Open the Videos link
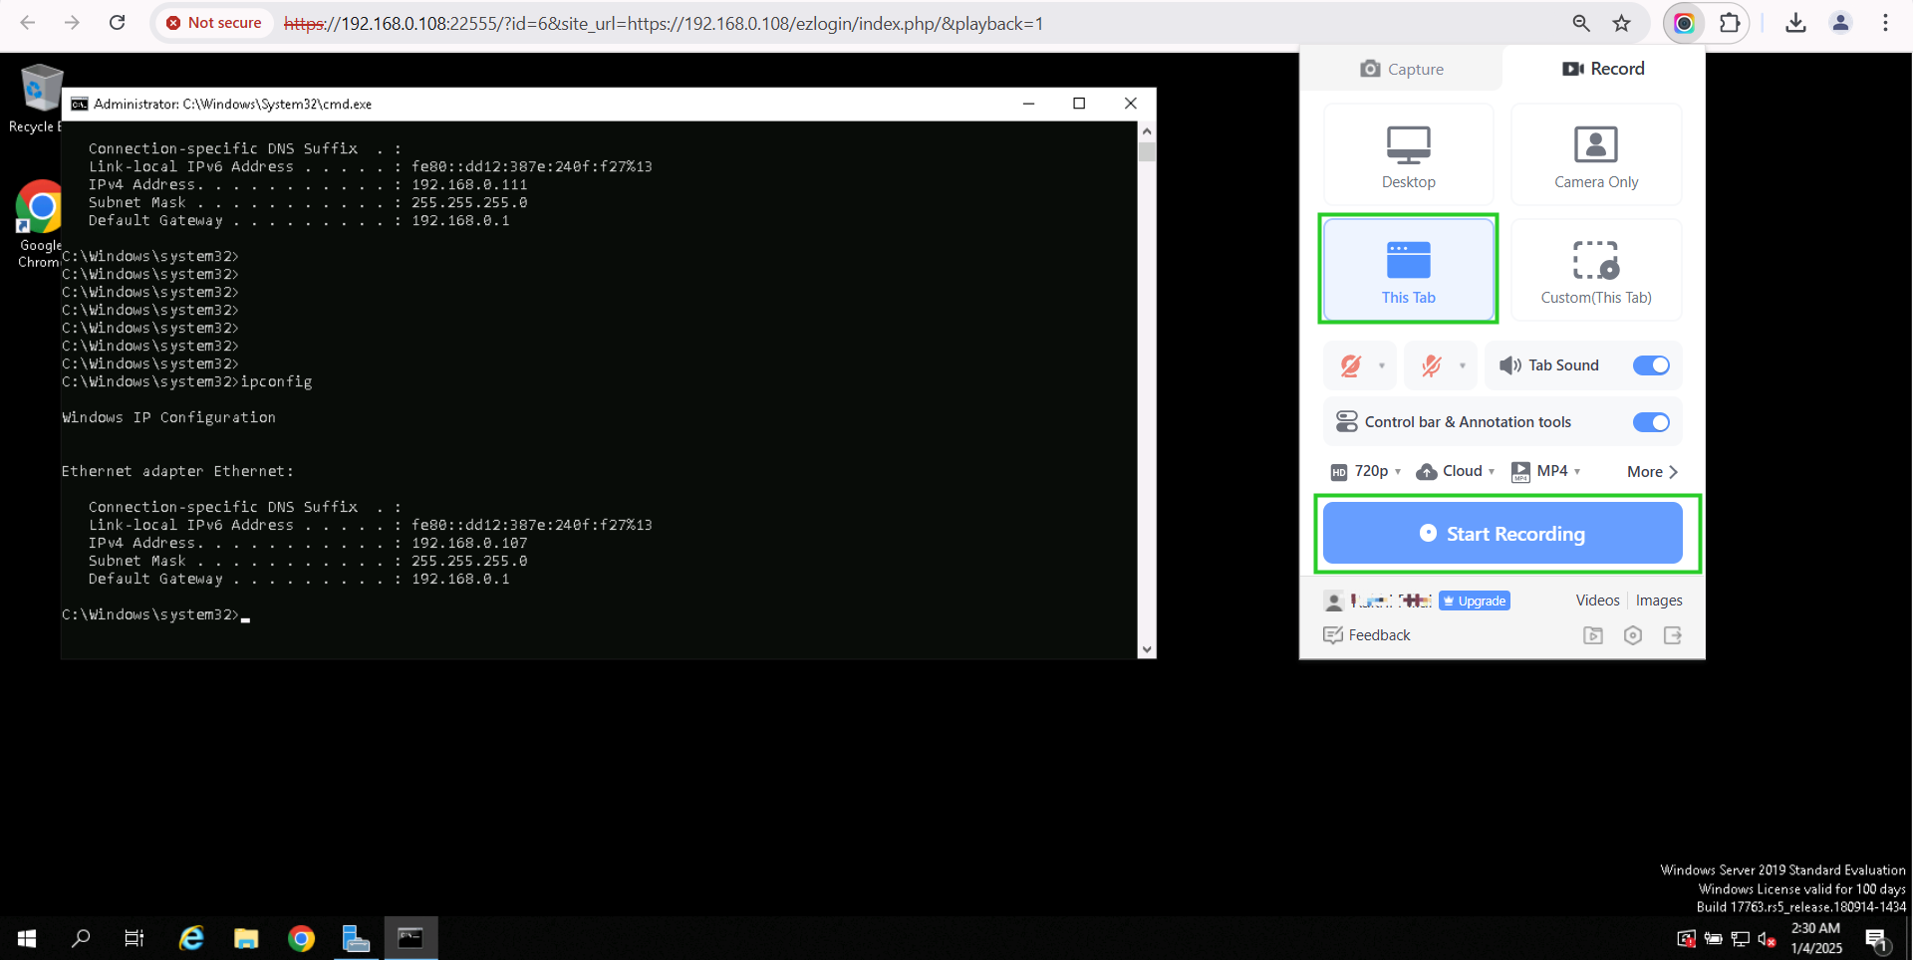Screen dimensions: 1913x960 1597,600
